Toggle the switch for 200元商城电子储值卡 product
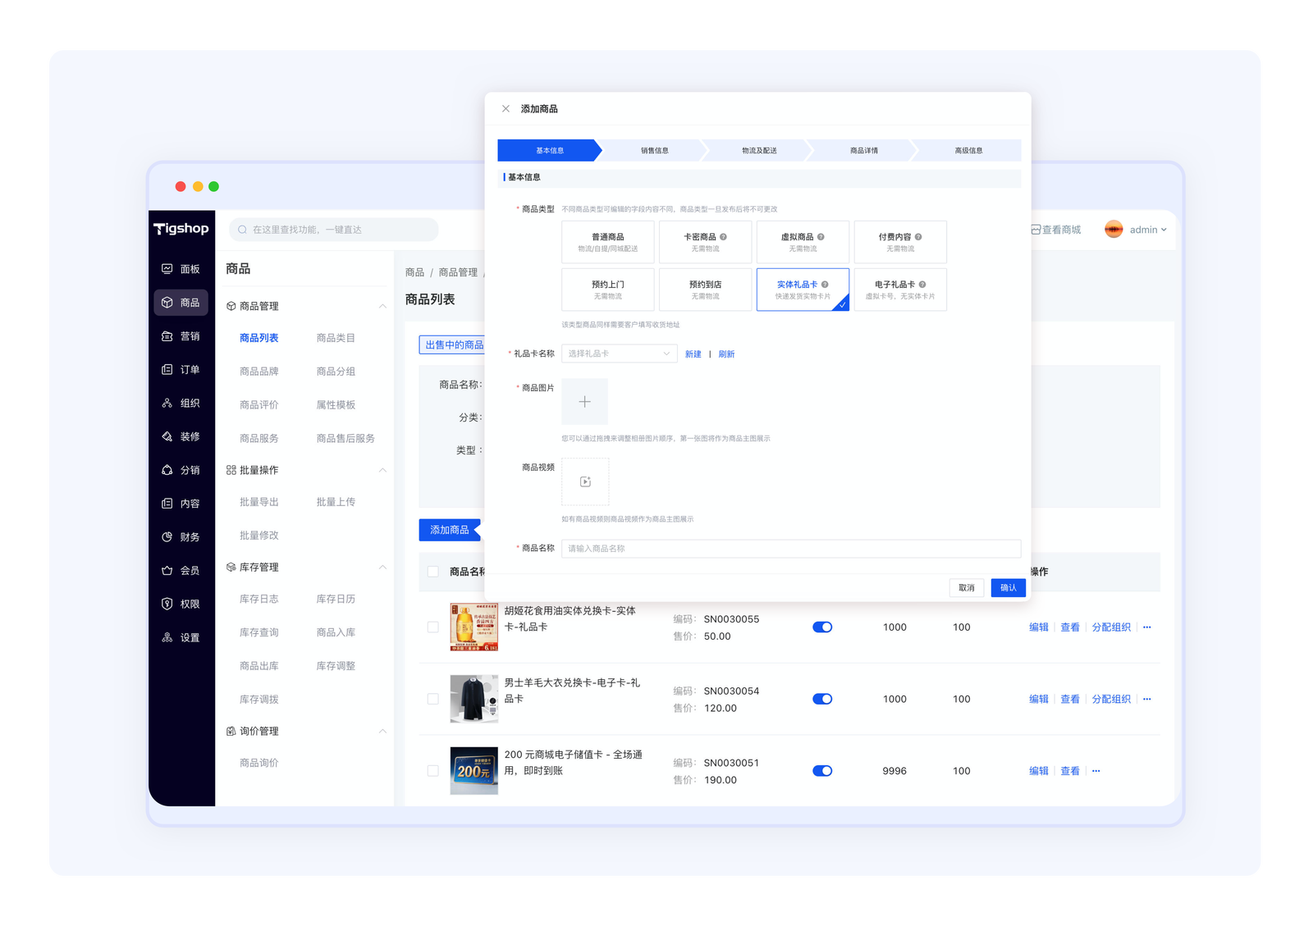 tap(822, 771)
